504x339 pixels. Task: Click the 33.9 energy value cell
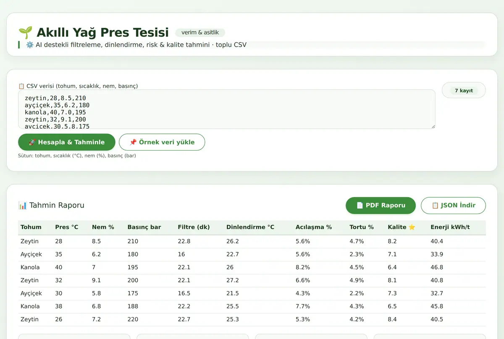(x=437, y=254)
